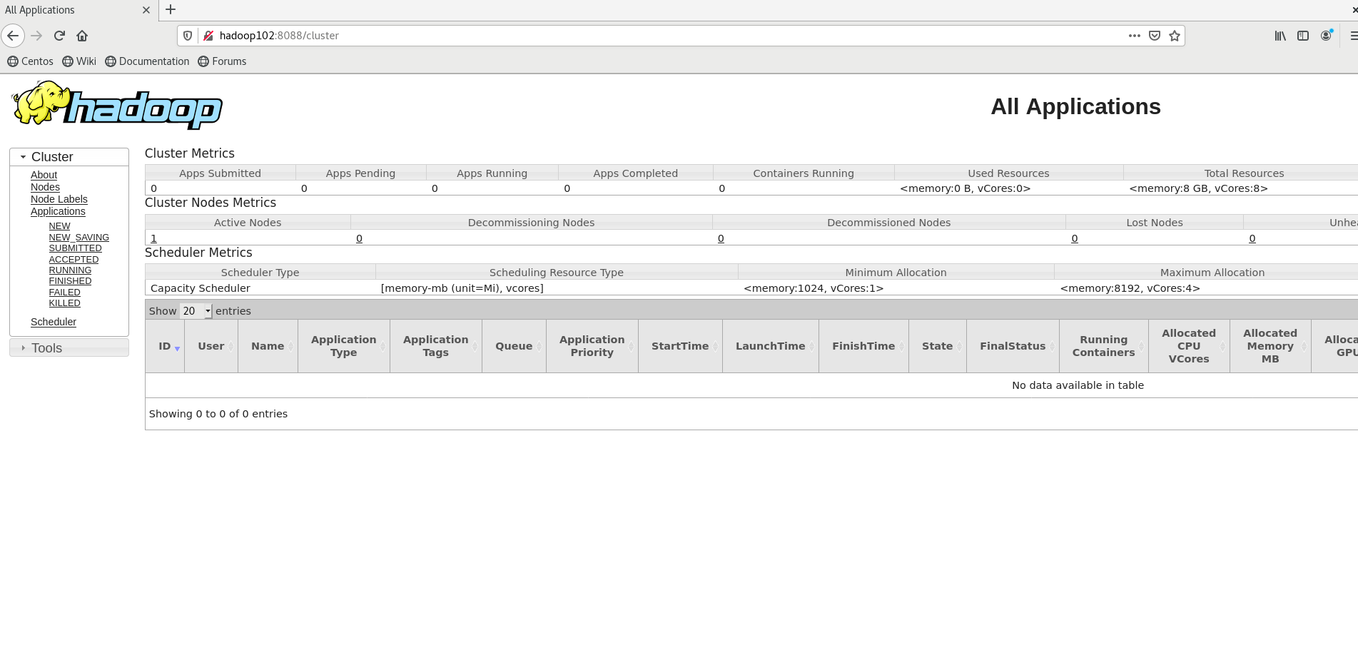1358x660 pixels.
Task: Toggle the sidebar view icon
Action: coord(1303,36)
